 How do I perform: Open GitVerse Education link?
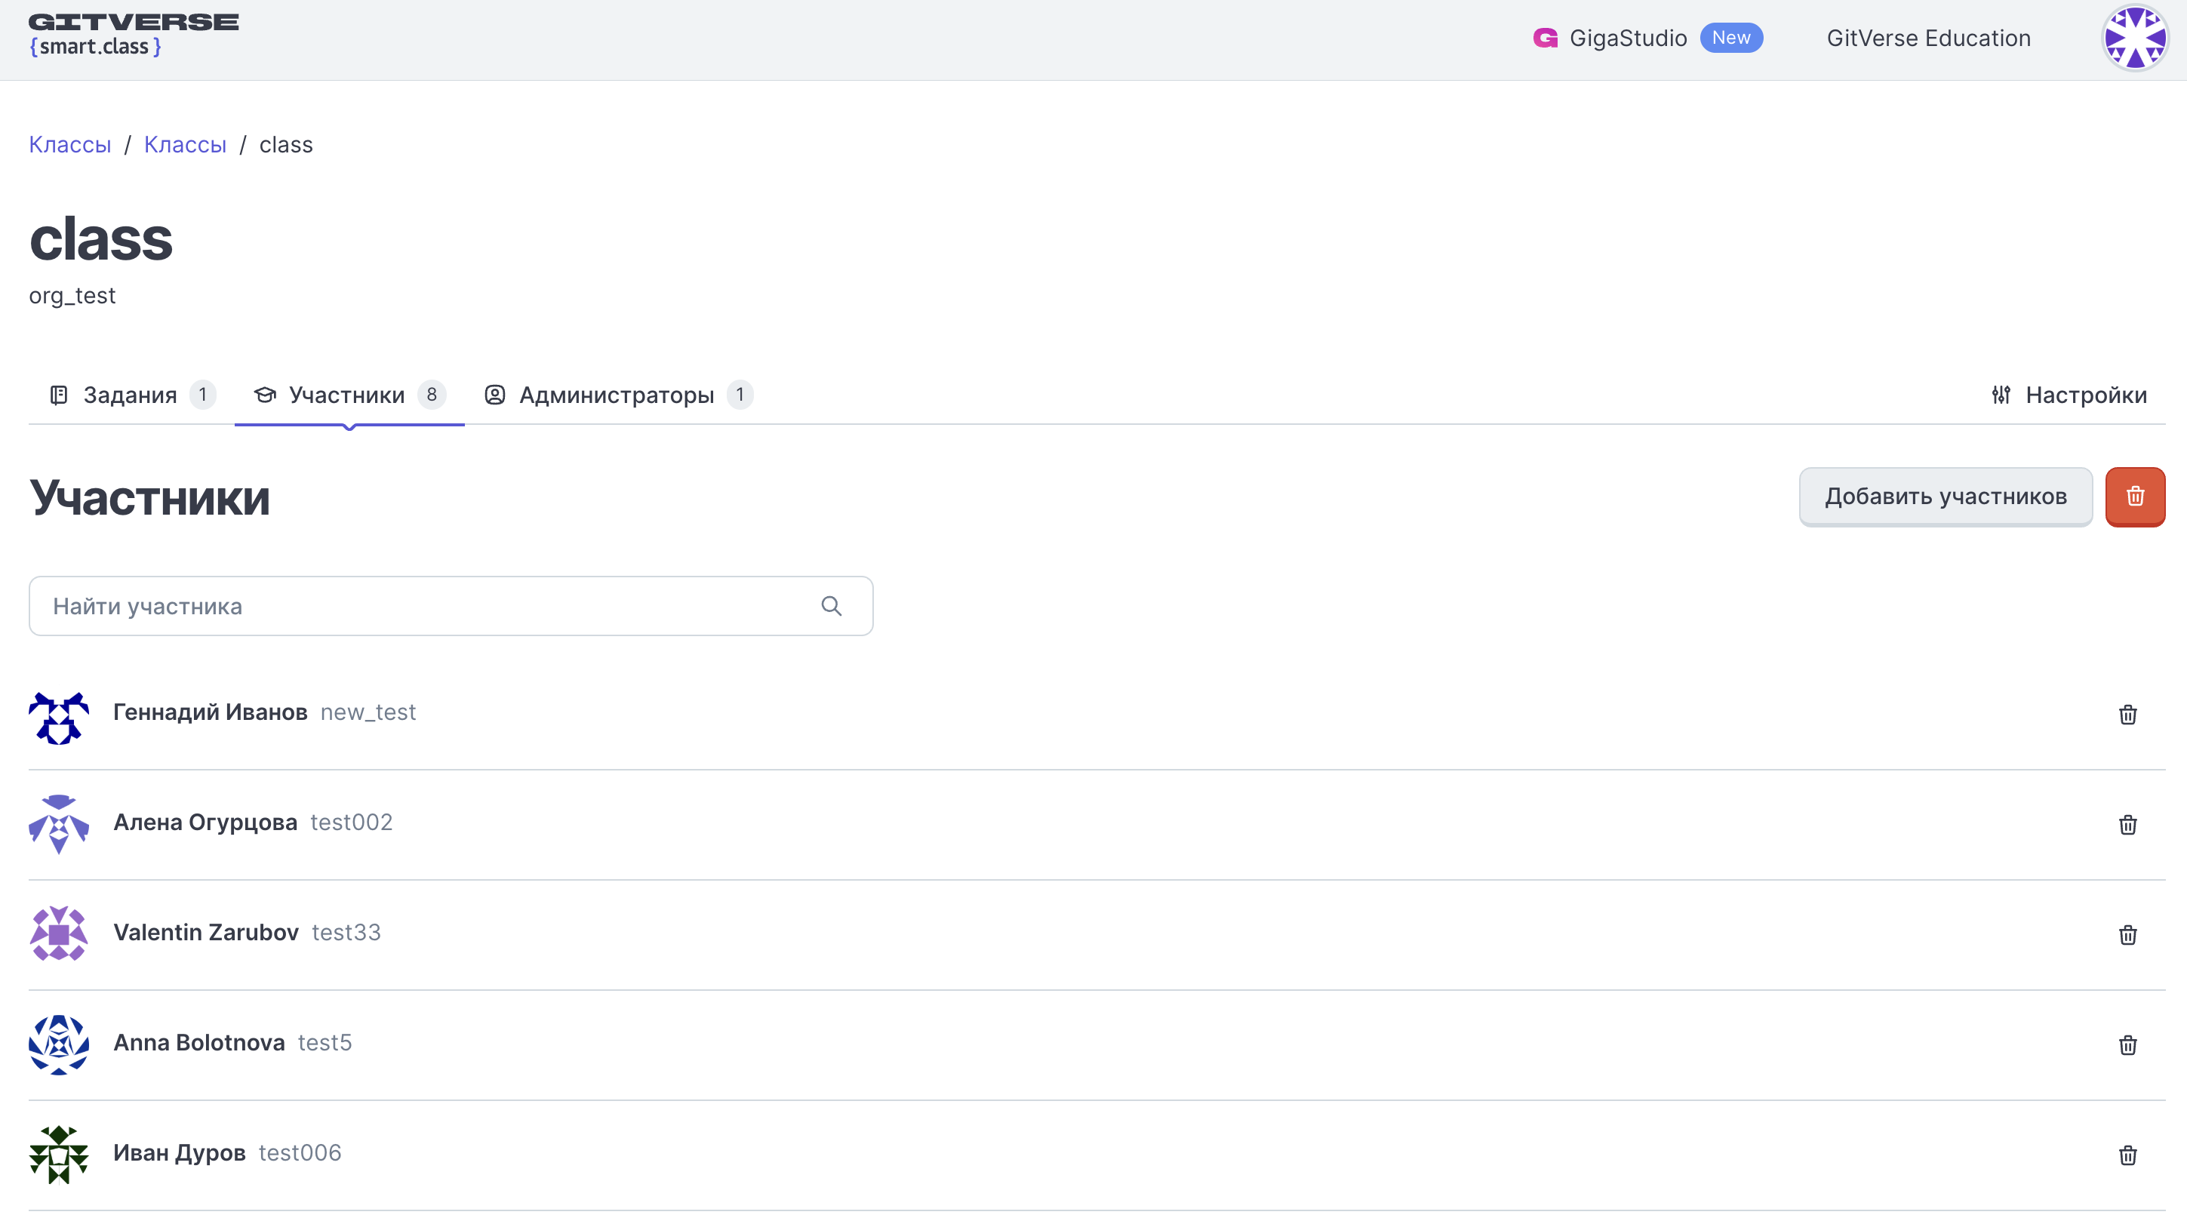coord(1928,38)
